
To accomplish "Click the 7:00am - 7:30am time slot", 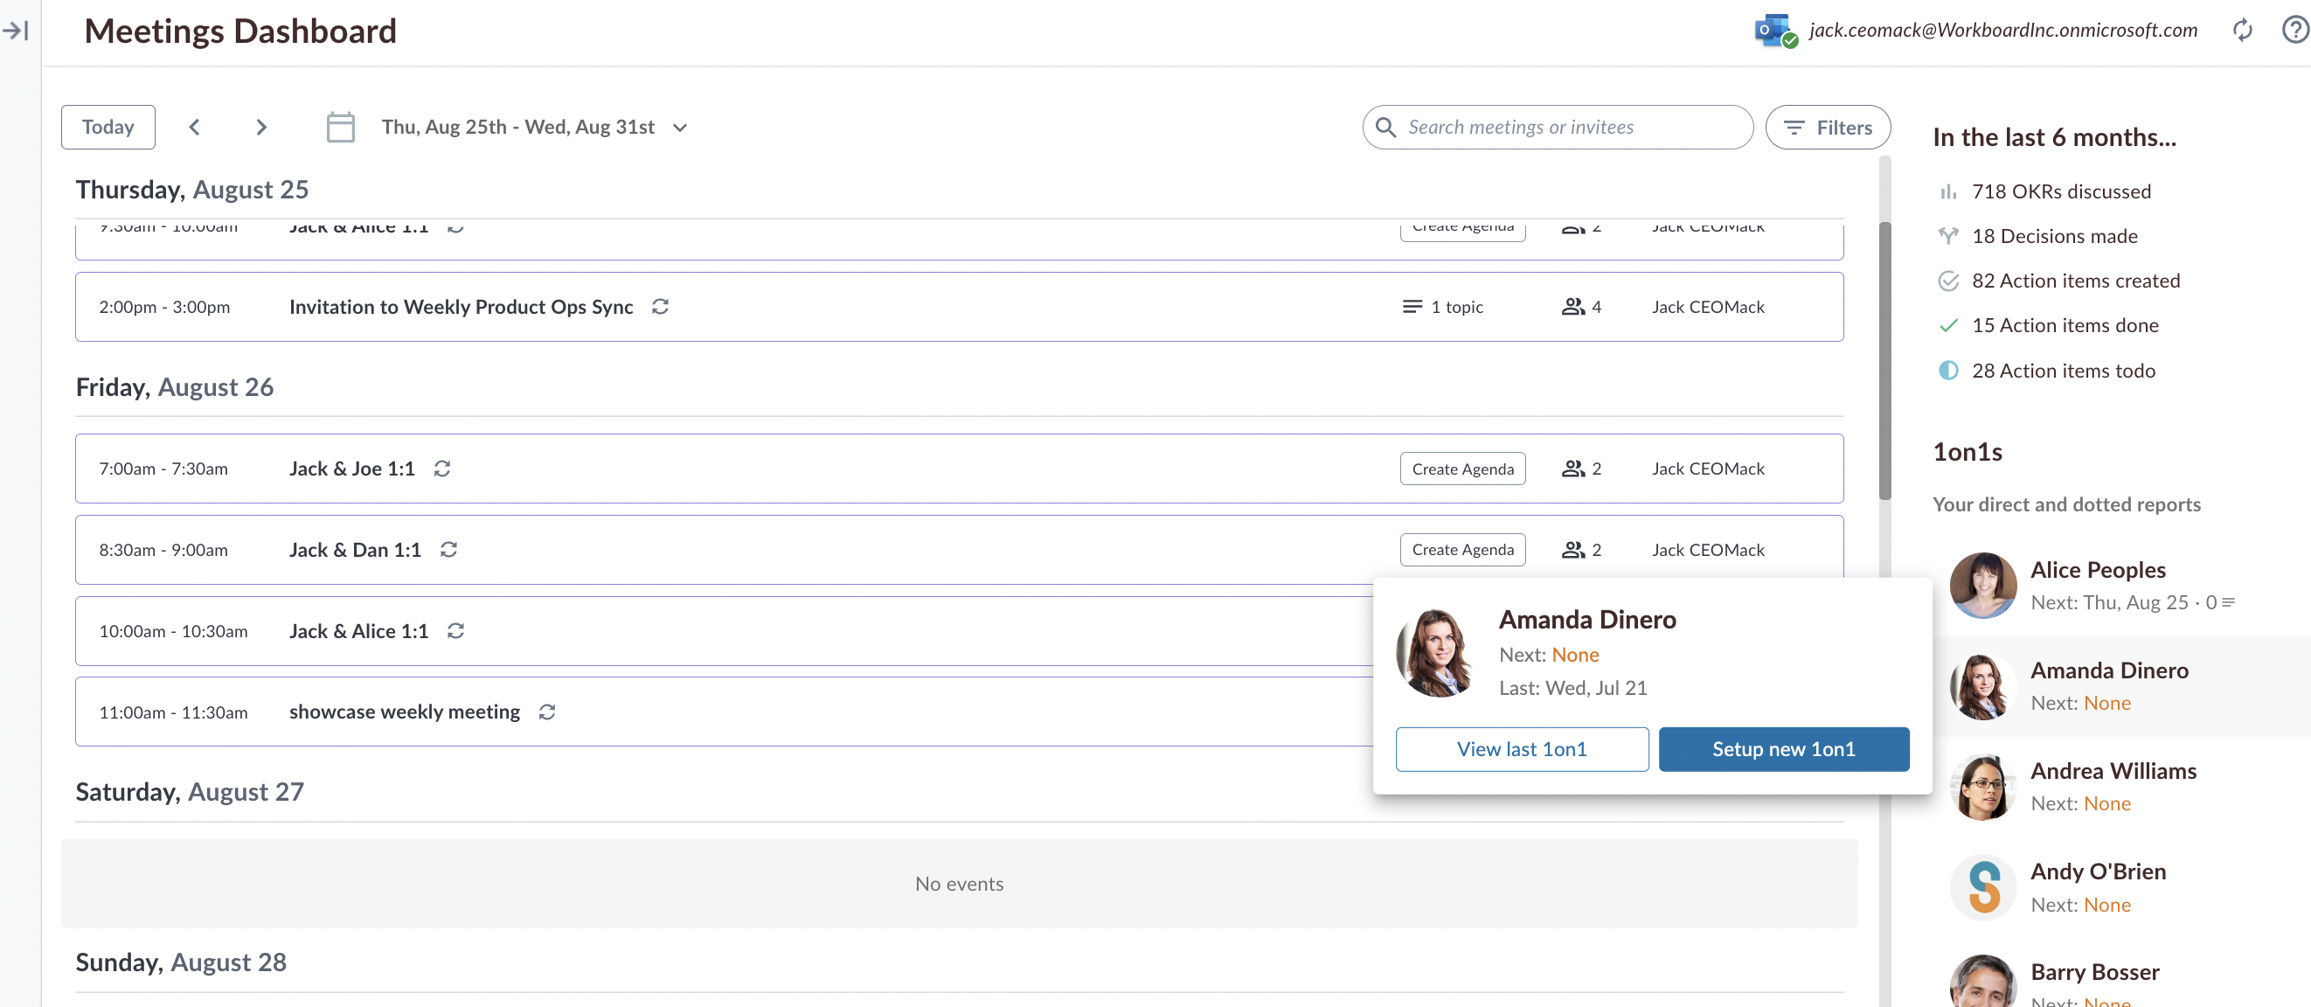I will pos(163,469).
